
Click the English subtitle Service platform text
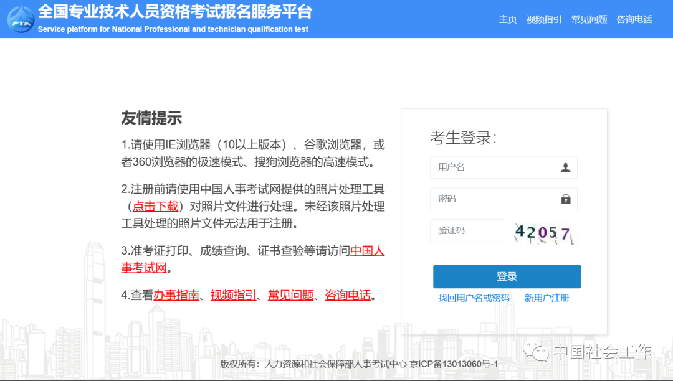pyautogui.click(x=173, y=29)
